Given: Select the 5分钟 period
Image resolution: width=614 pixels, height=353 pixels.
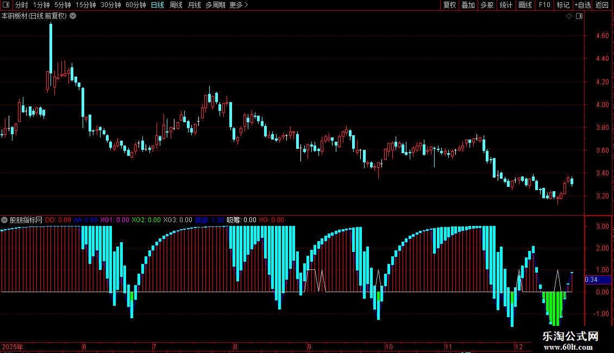Looking at the screenshot, I should [62, 5].
